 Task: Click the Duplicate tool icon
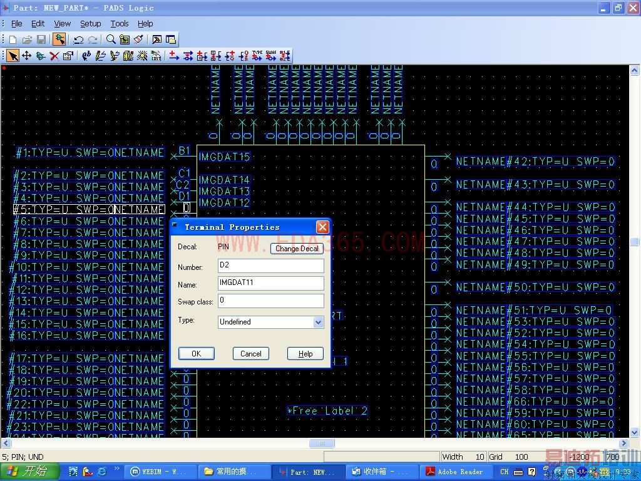(41, 56)
